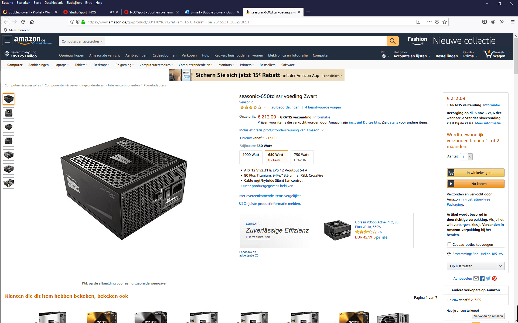This screenshot has width=518, height=323.
Task: Click the orange search magnifier button
Action: (393, 41)
